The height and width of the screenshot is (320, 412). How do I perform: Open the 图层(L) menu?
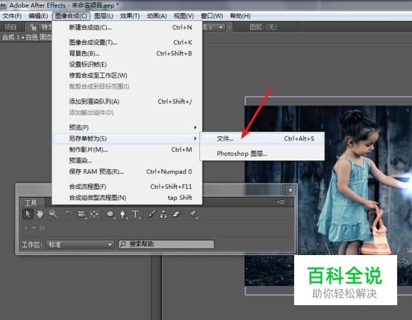104,16
